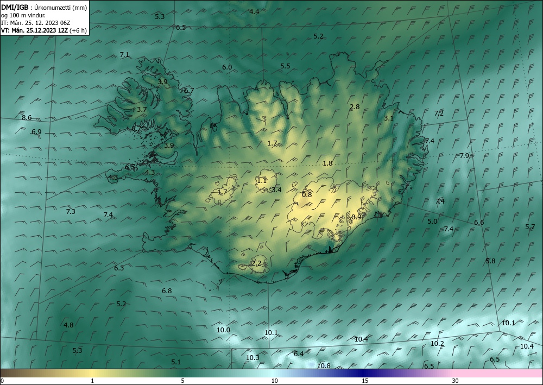Click the '(+6 h)' forecast offset label
Image resolution: width=543 pixels, height=385 pixels.
coord(78,30)
